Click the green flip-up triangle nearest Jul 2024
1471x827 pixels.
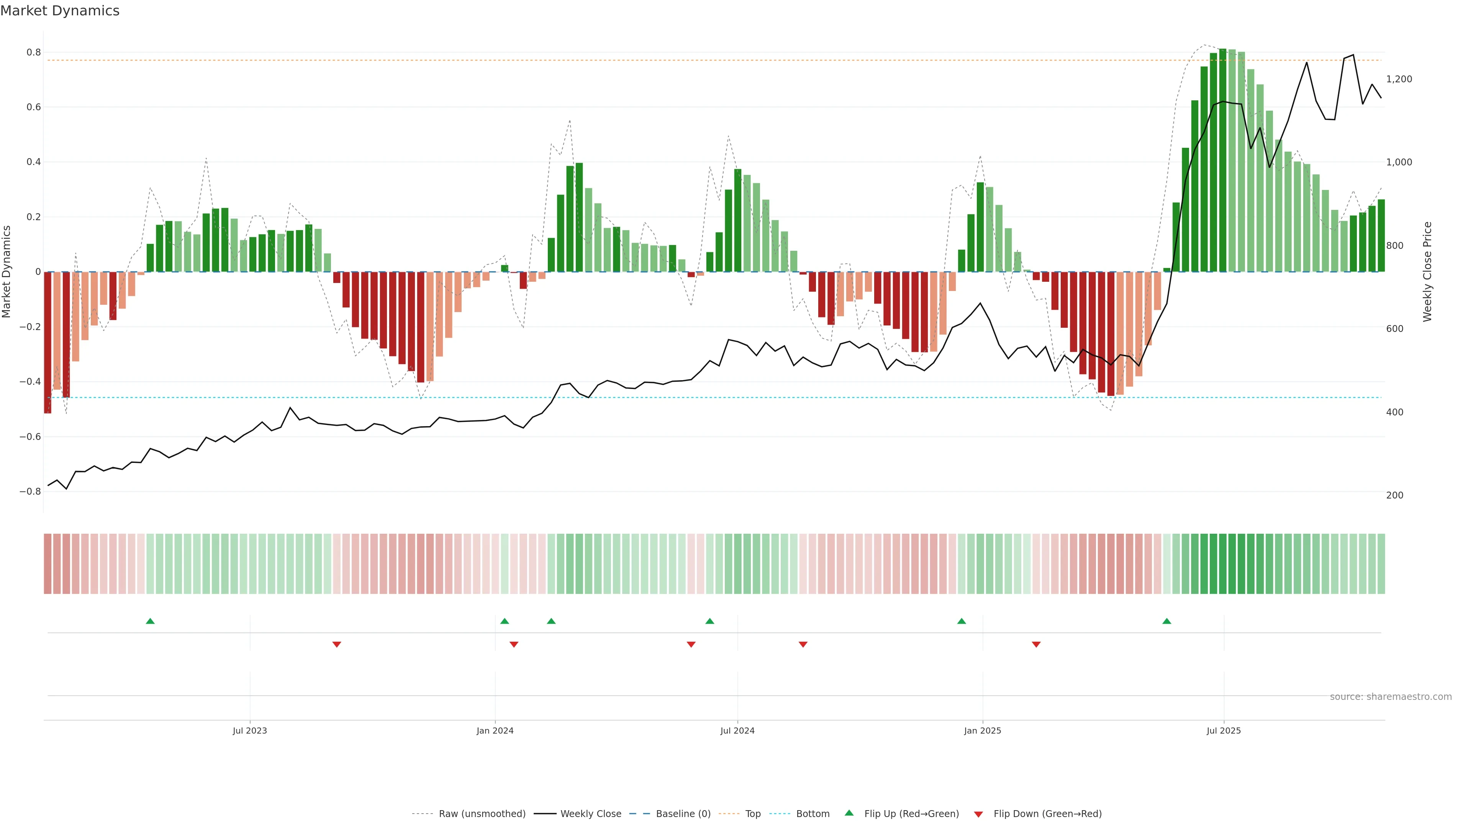(x=710, y=621)
